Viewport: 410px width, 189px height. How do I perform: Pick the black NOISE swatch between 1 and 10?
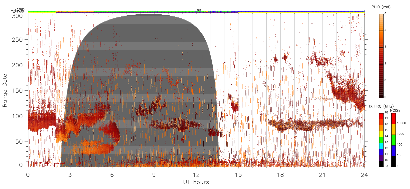coord(393,161)
